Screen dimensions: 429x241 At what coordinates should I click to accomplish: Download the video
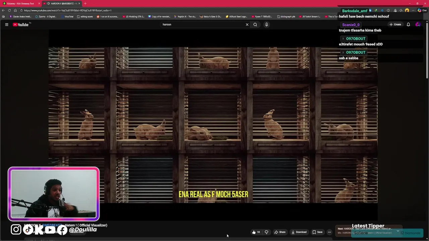[299, 232]
